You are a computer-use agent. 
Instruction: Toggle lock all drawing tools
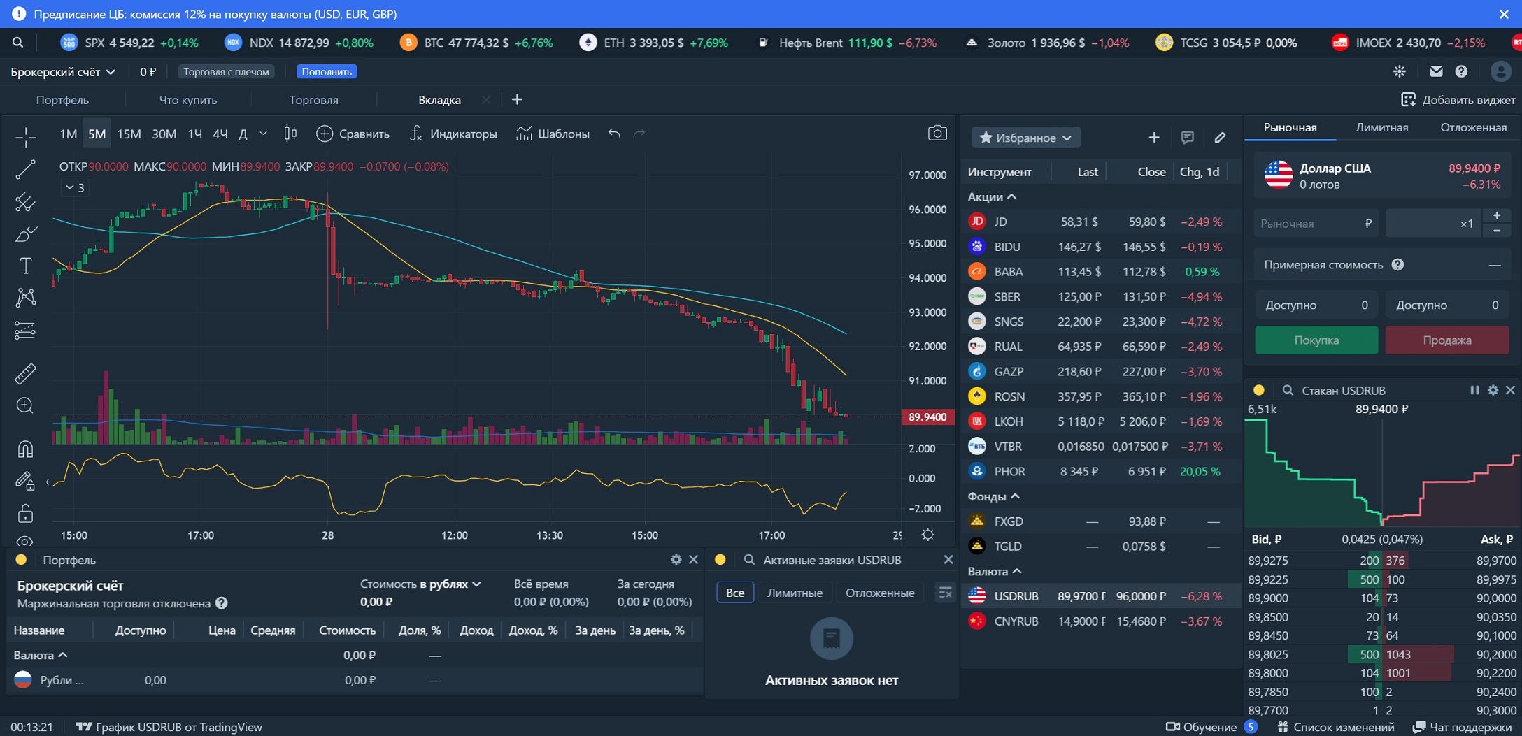[25, 514]
